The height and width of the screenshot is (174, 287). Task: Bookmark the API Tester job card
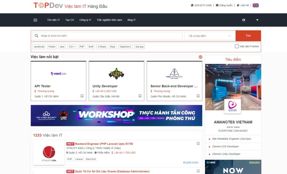[82, 96]
